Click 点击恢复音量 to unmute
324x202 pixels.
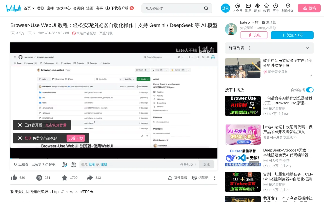point(56,125)
